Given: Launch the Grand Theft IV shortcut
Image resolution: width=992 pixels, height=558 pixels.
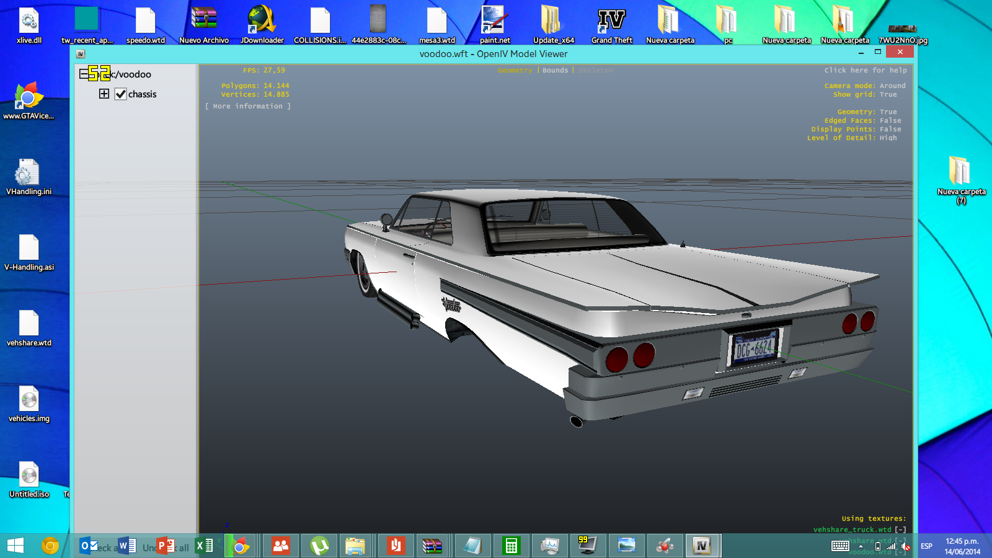Looking at the screenshot, I should 612,26.
